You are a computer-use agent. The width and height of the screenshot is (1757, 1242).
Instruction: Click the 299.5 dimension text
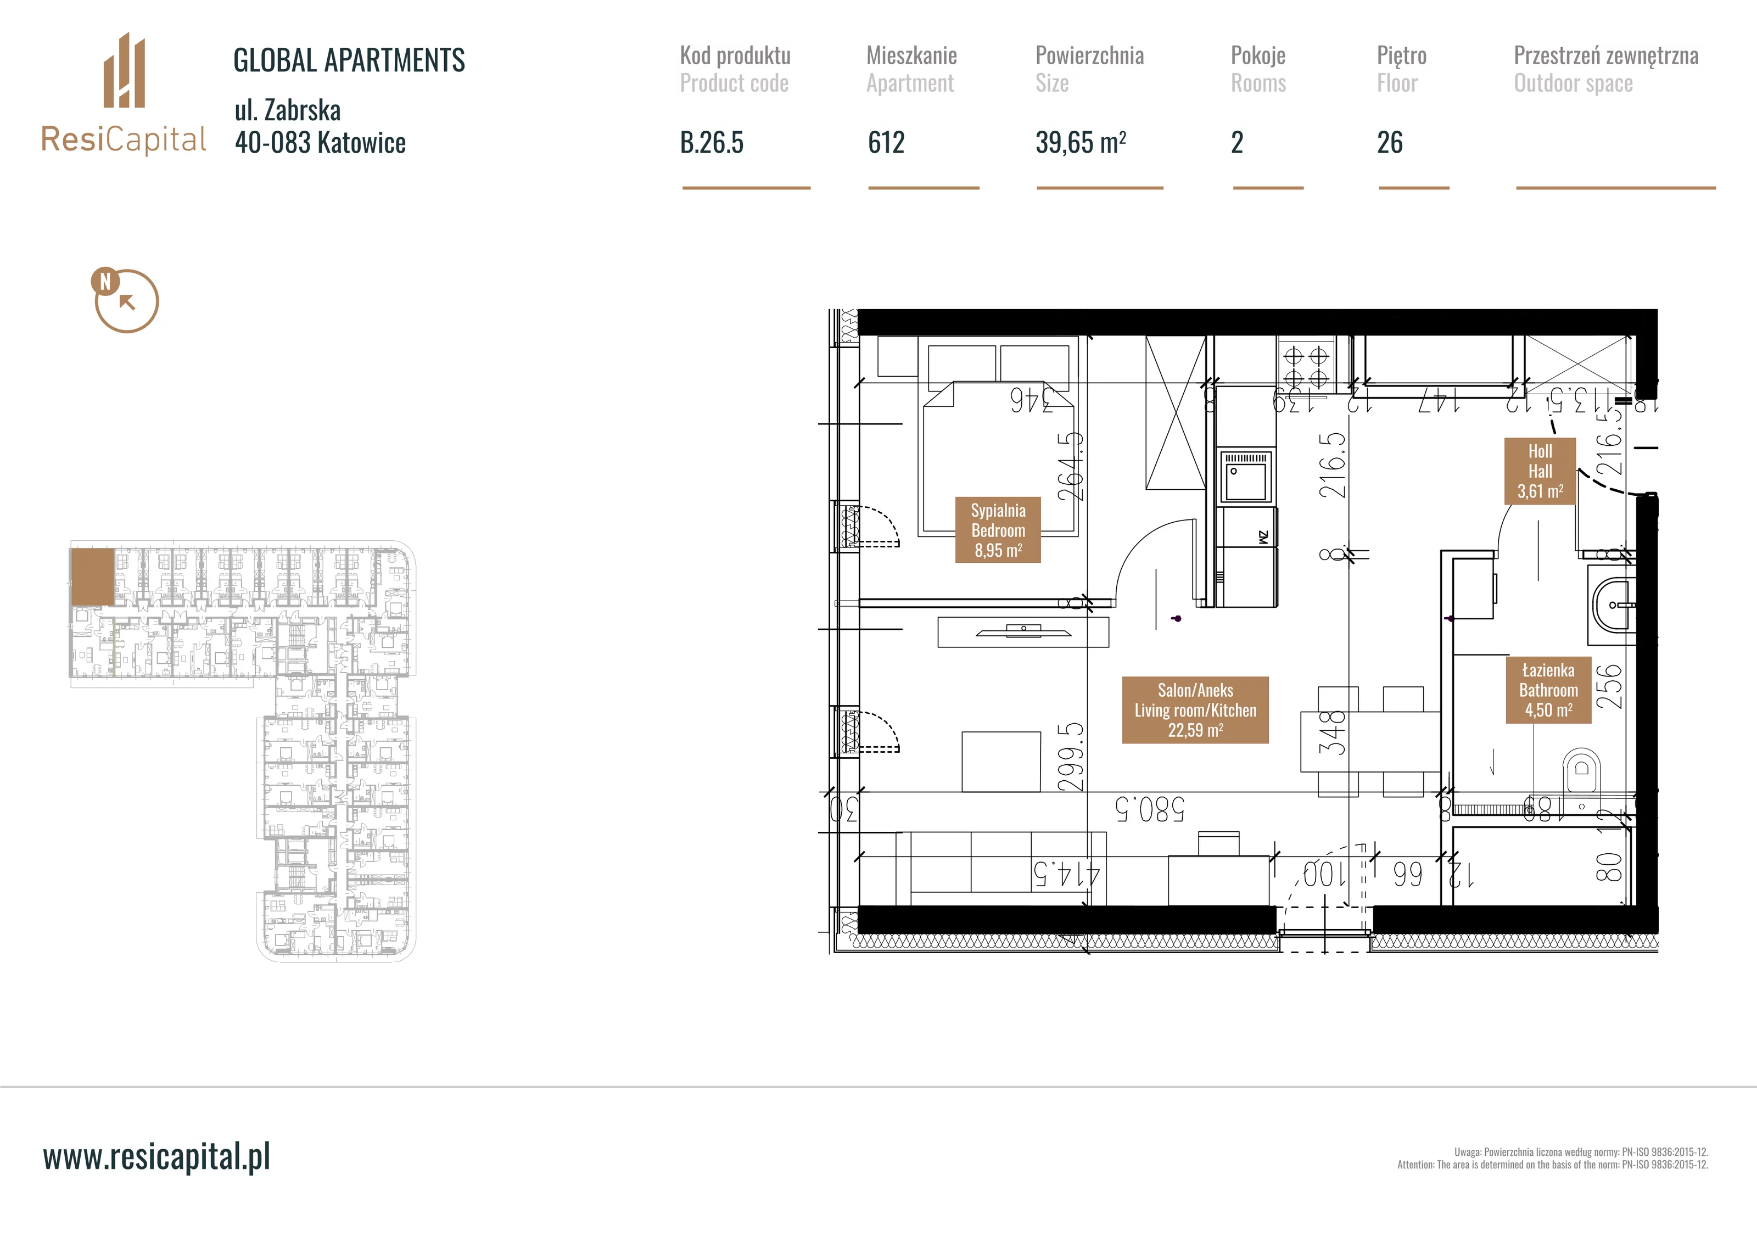pos(1071,757)
